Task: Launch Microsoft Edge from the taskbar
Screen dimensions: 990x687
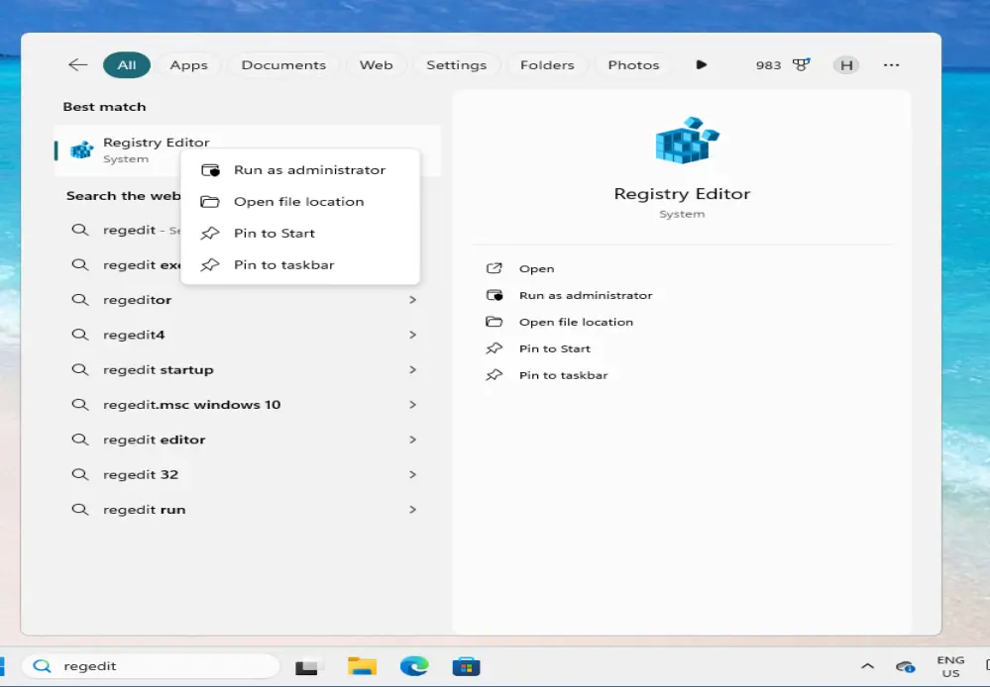Action: [414, 666]
